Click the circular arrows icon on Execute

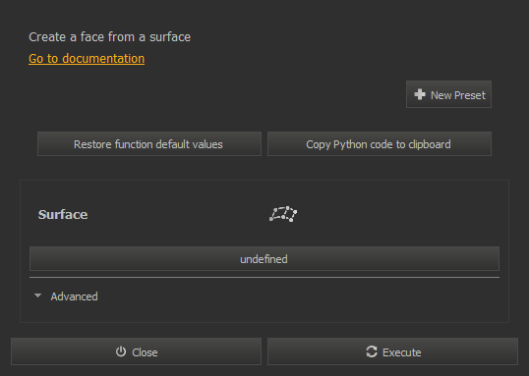[x=372, y=351]
